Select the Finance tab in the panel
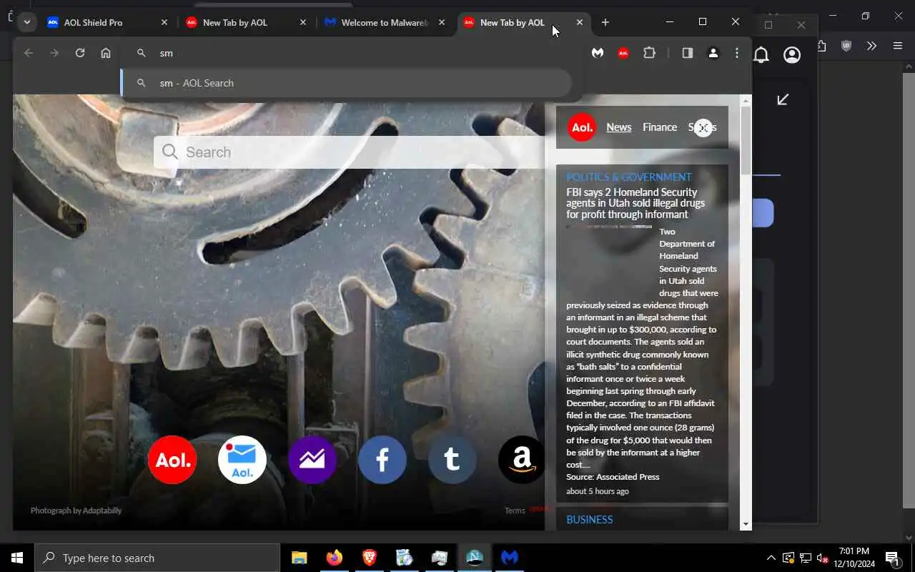The height and width of the screenshot is (572, 915). point(660,127)
